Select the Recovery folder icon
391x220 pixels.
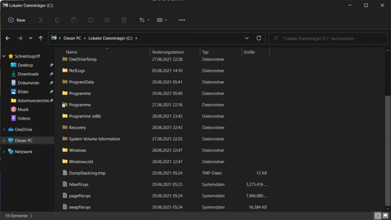(65, 127)
